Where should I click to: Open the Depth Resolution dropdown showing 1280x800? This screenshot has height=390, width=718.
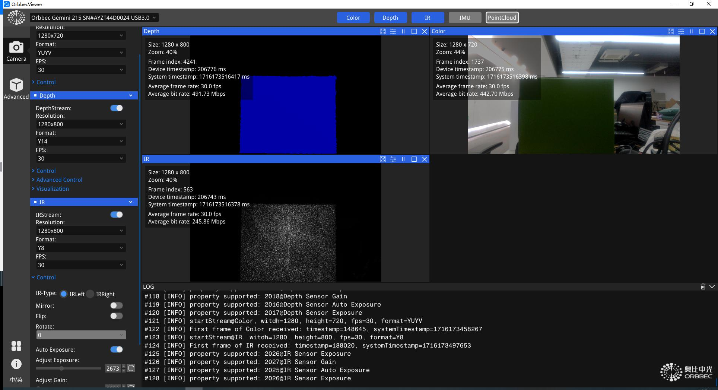point(80,124)
